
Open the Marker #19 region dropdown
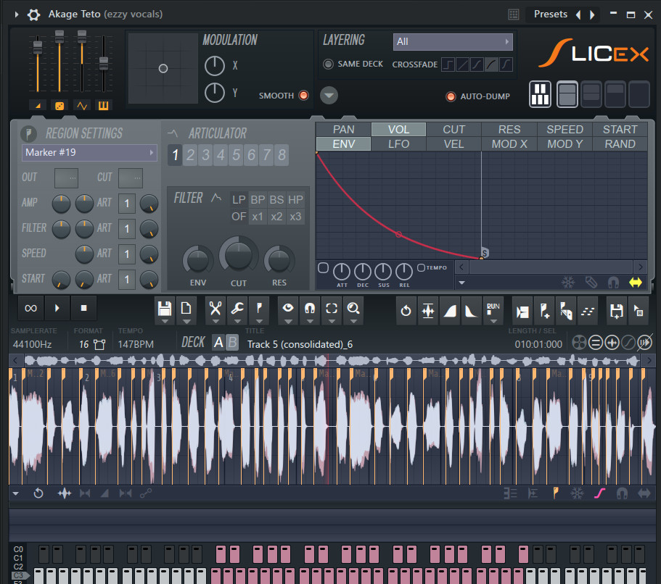(89, 152)
